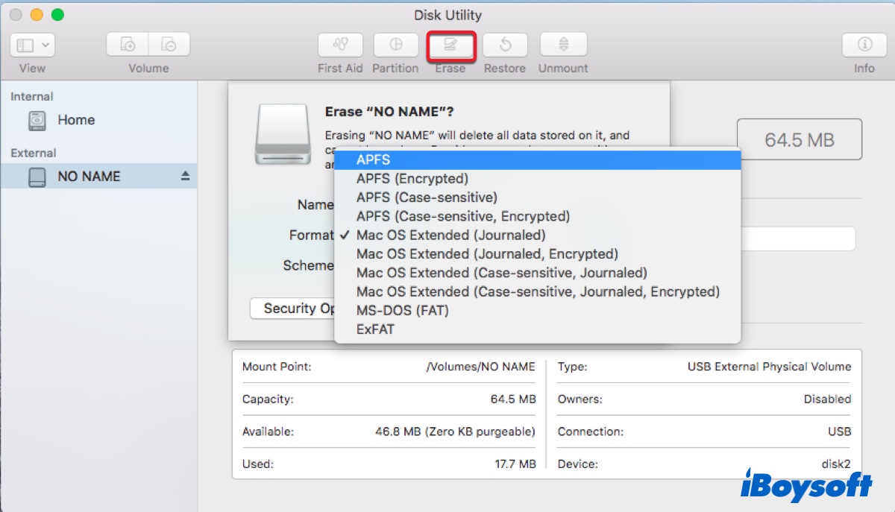Choose Mac OS Extended (Case-sensitive, Journaled)

click(x=501, y=273)
